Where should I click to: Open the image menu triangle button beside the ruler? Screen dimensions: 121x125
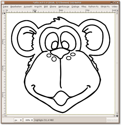point(4,11)
